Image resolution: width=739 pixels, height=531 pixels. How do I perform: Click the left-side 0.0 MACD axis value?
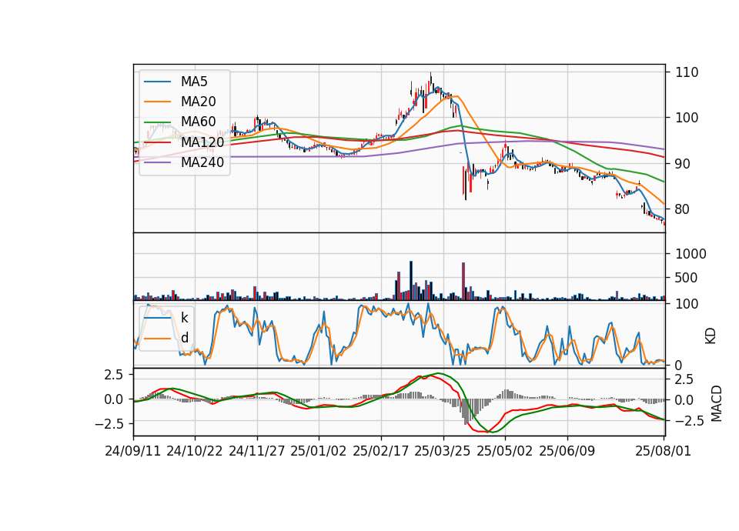tap(114, 399)
